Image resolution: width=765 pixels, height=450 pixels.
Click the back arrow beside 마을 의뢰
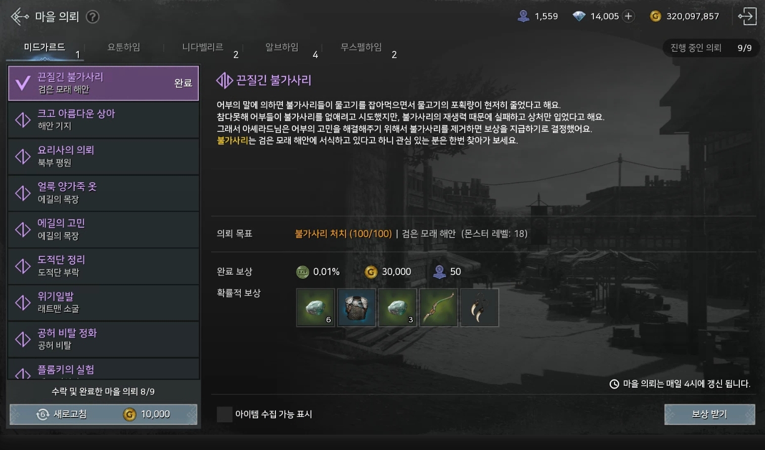click(20, 16)
